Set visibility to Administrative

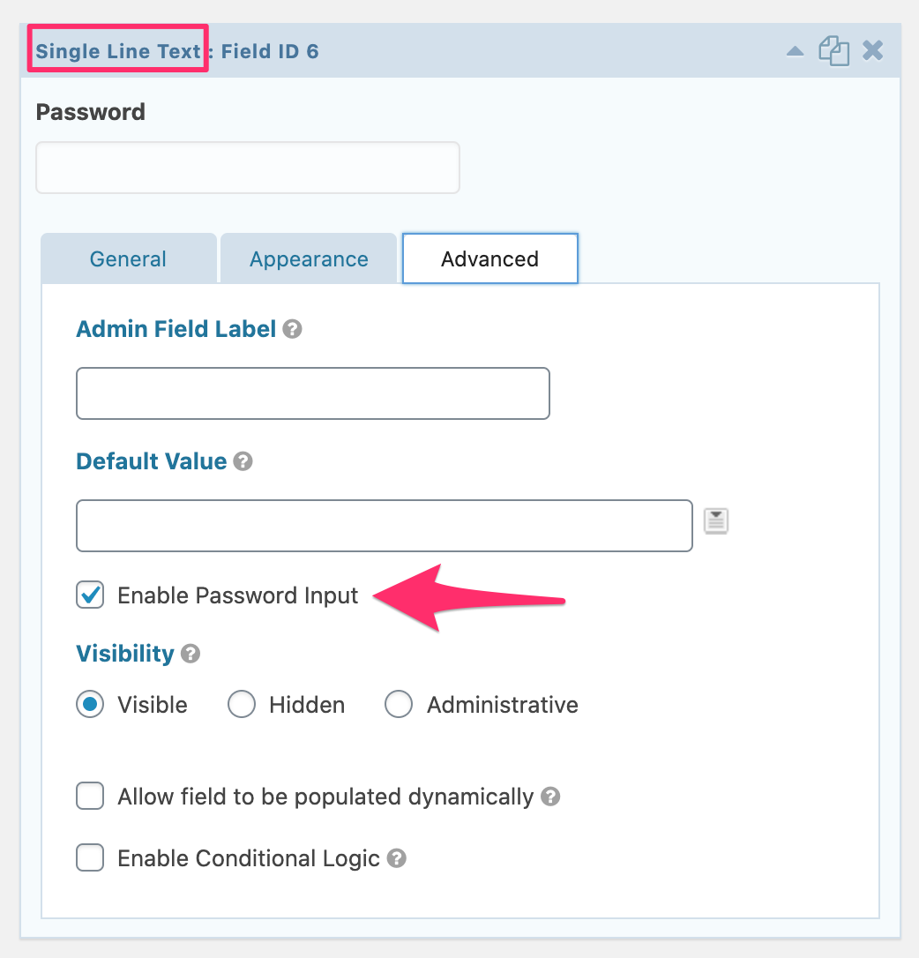399,705
